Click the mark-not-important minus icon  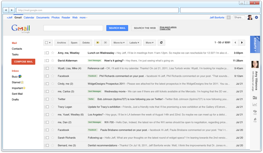click(x=105, y=43)
